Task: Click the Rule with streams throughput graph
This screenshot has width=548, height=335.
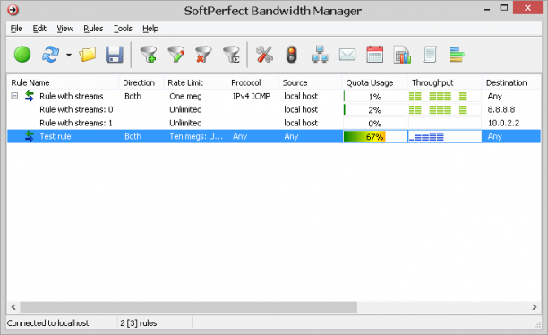Action: (x=444, y=96)
